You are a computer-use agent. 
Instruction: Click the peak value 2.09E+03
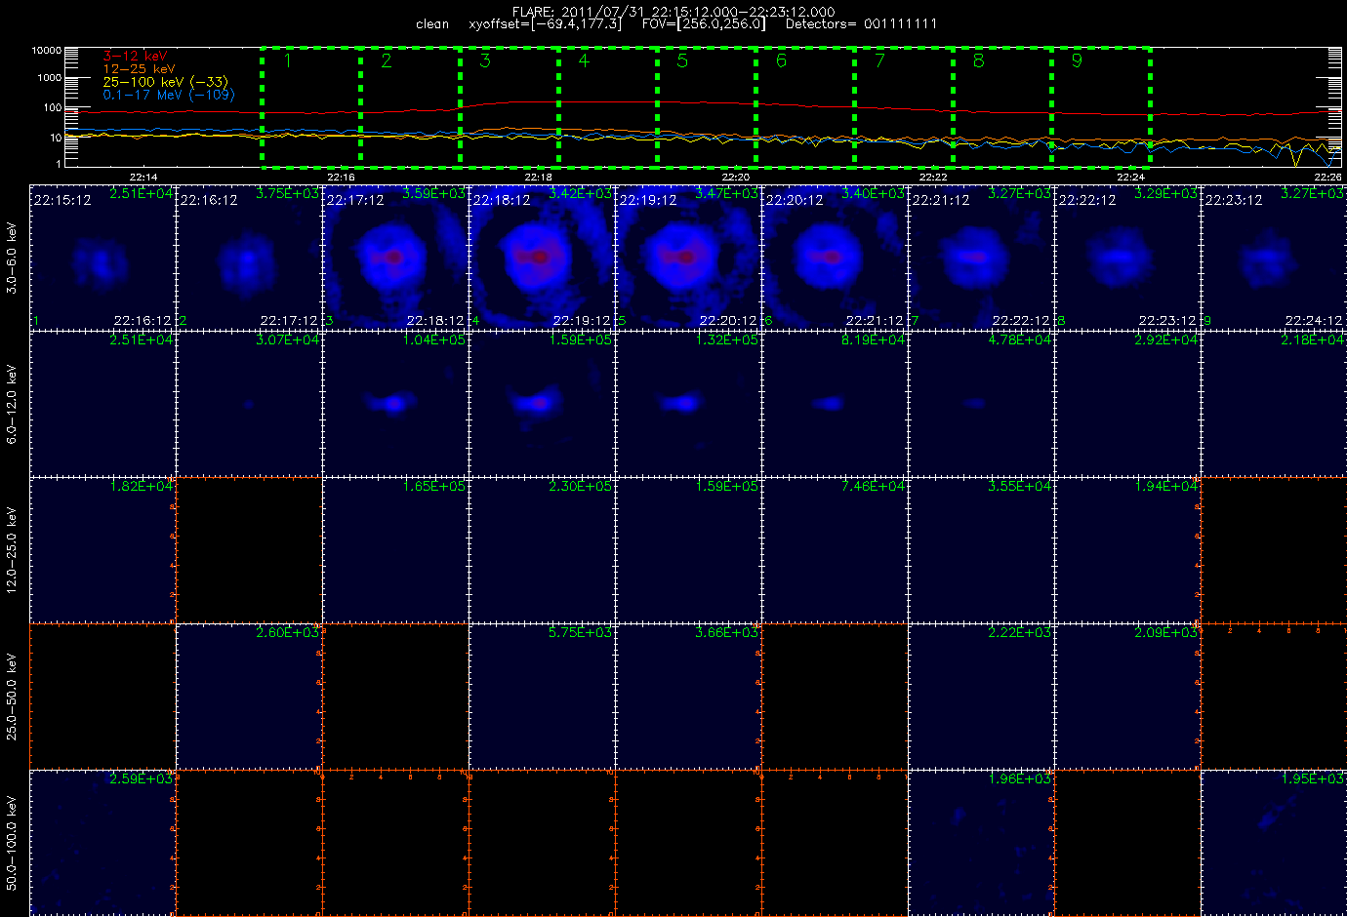(x=1165, y=633)
